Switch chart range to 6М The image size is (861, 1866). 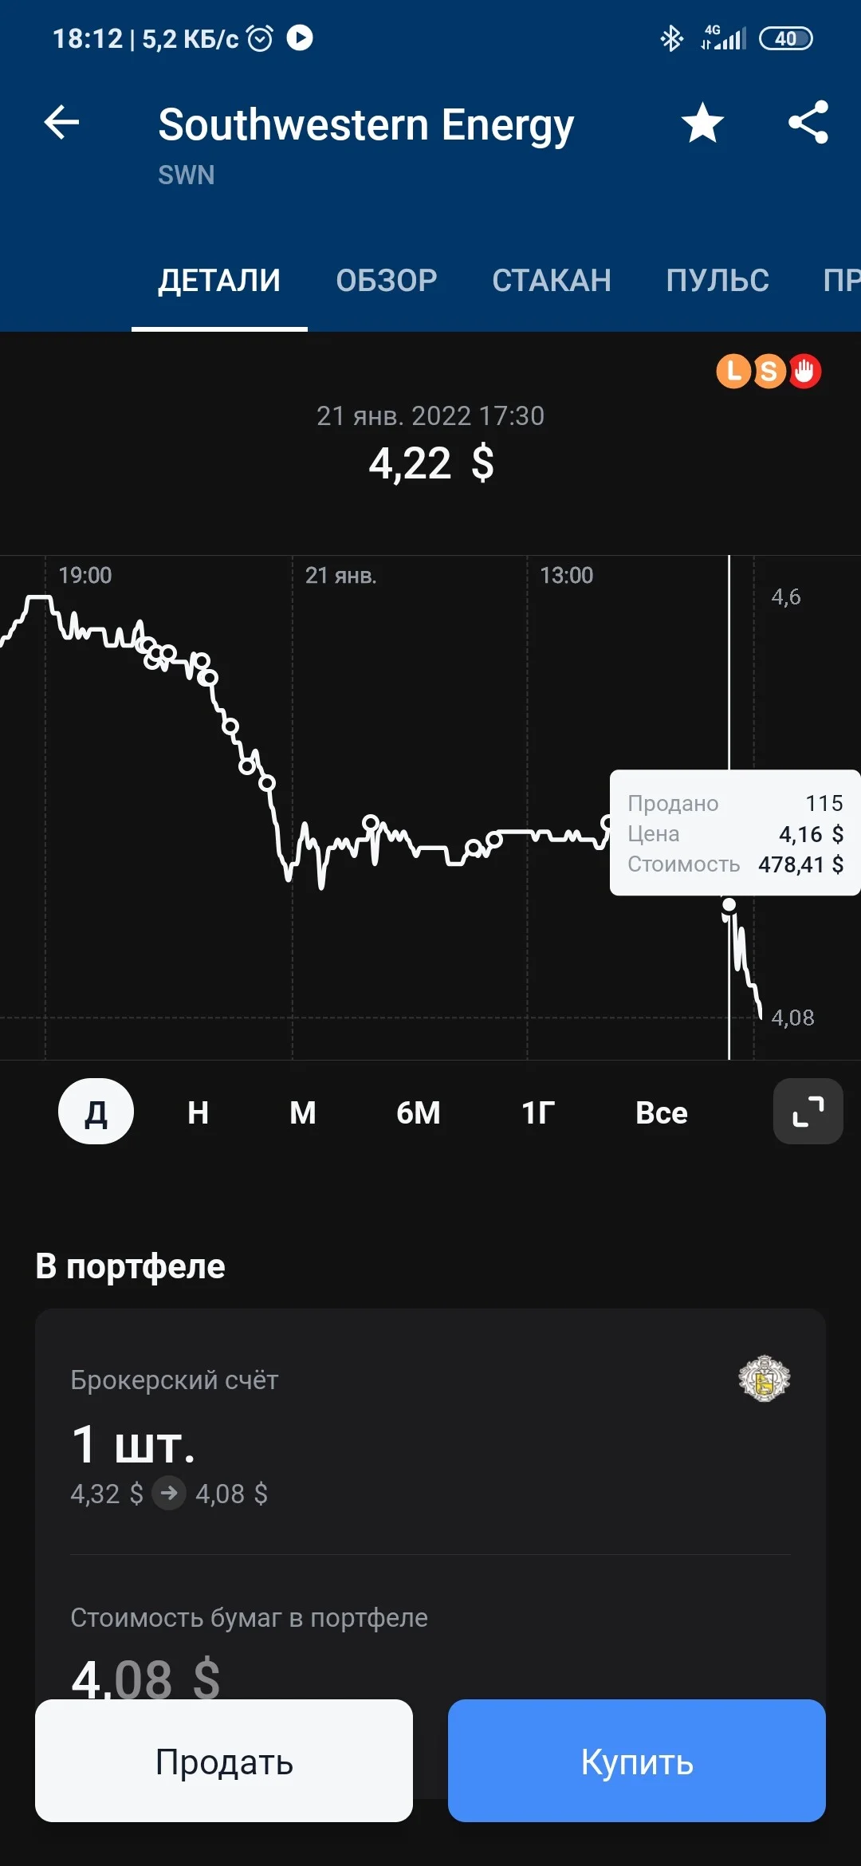tap(419, 1112)
